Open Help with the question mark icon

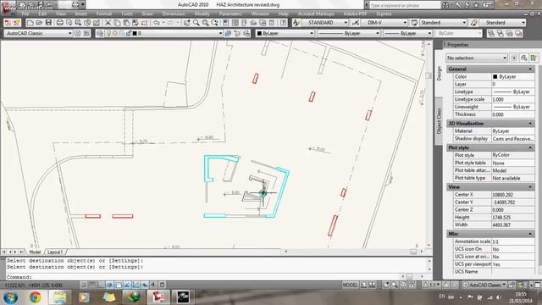(x=283, y=23)
